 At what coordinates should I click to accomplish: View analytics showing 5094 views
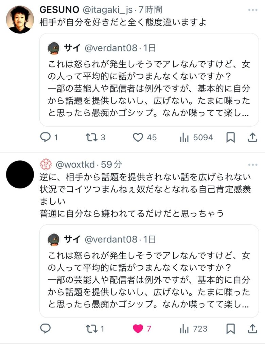[x=184, y=137]
